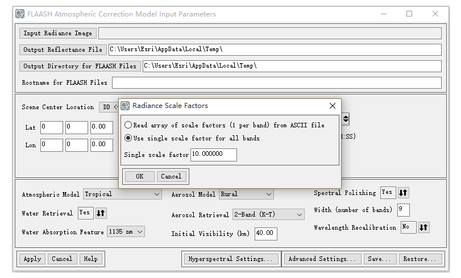Screen dimensions: 461x278
Task: Click the Radiance Scale Factors dialog icon
Action: click(x=125, y=106)
